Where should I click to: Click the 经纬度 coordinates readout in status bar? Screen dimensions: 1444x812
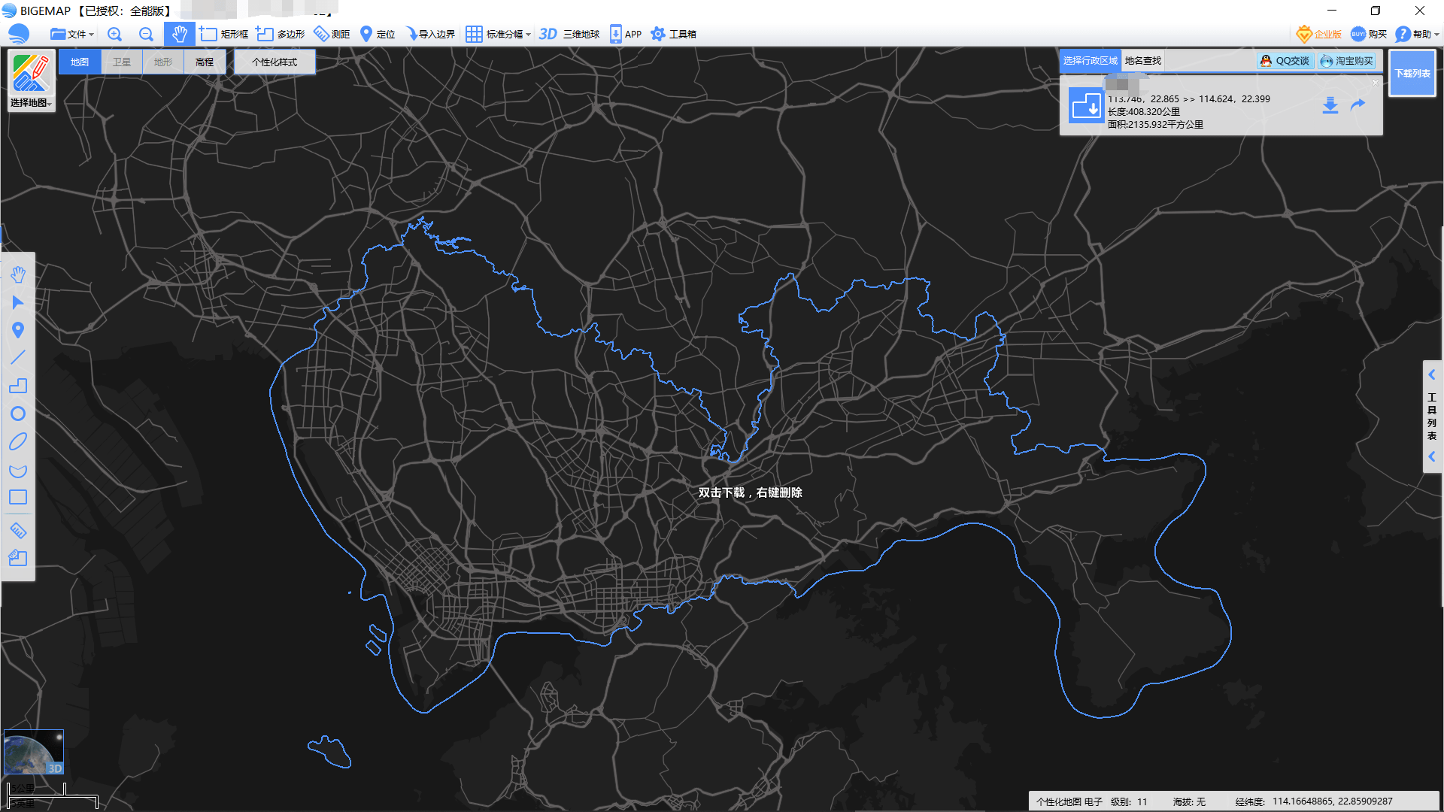pos(1314,801)
